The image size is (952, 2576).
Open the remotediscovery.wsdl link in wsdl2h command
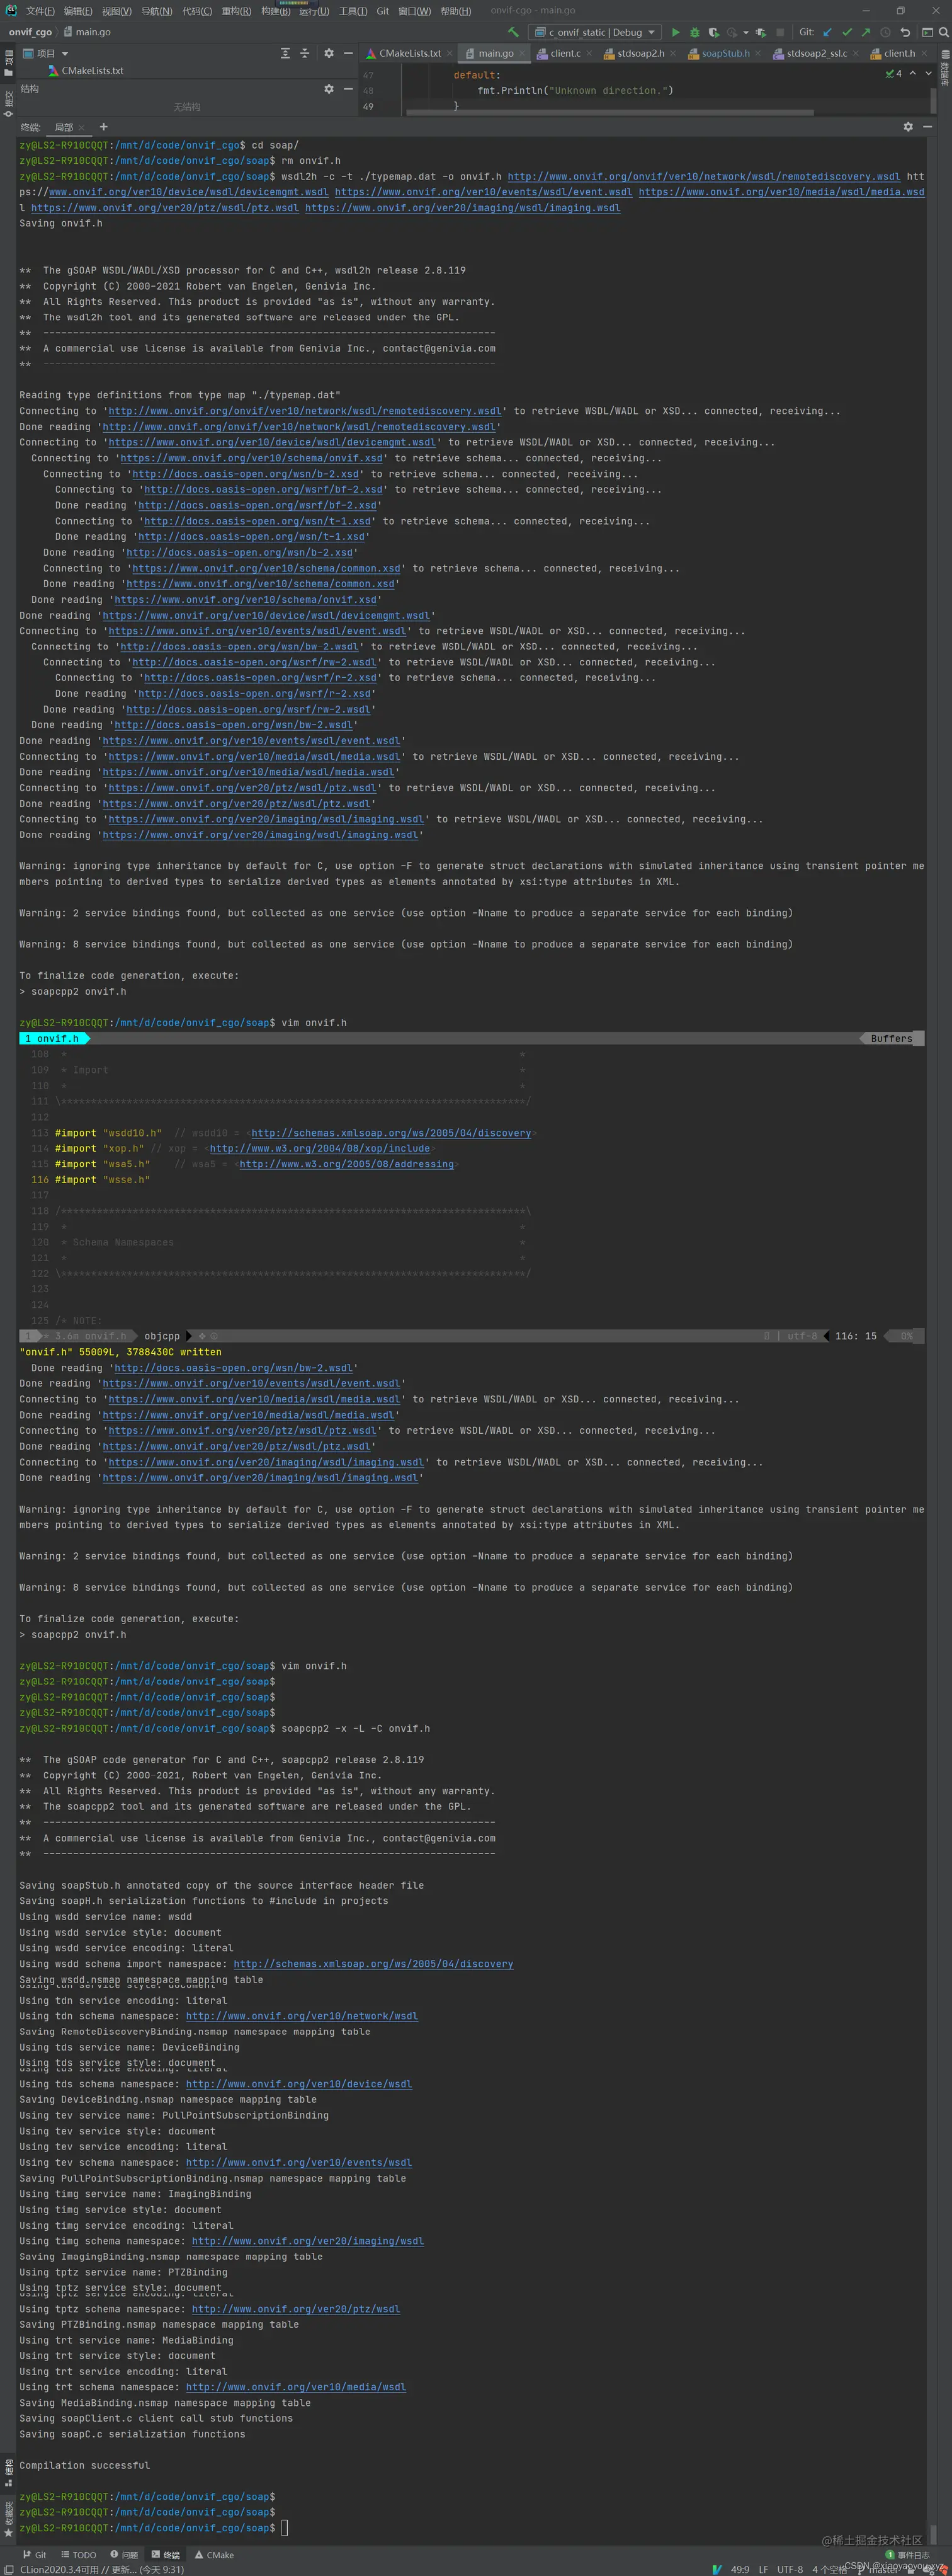click(x=703, y=176)
